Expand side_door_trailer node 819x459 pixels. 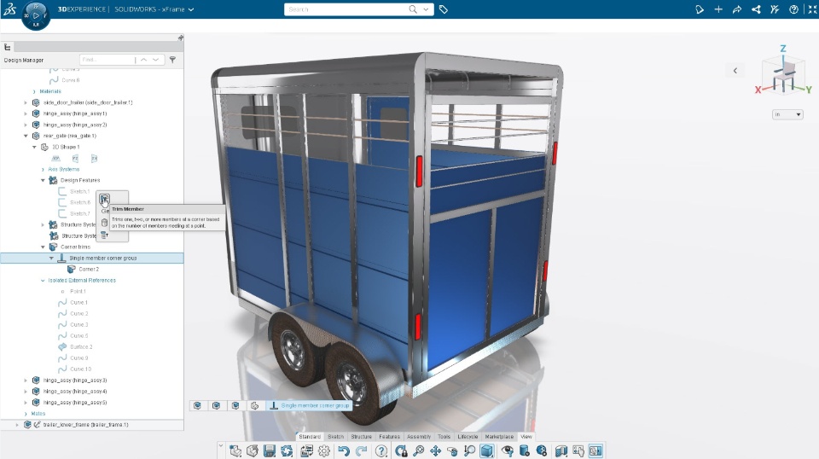click(26, 102)
